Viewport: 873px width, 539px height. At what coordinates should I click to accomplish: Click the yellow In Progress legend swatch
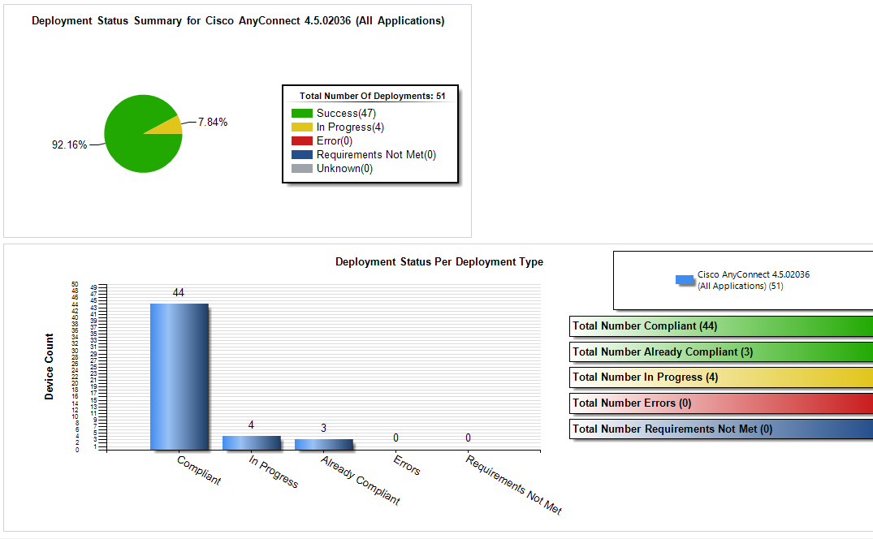click(x=302, y=127)
